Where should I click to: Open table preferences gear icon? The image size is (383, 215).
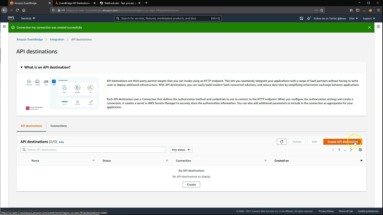[x=360, y=150]
